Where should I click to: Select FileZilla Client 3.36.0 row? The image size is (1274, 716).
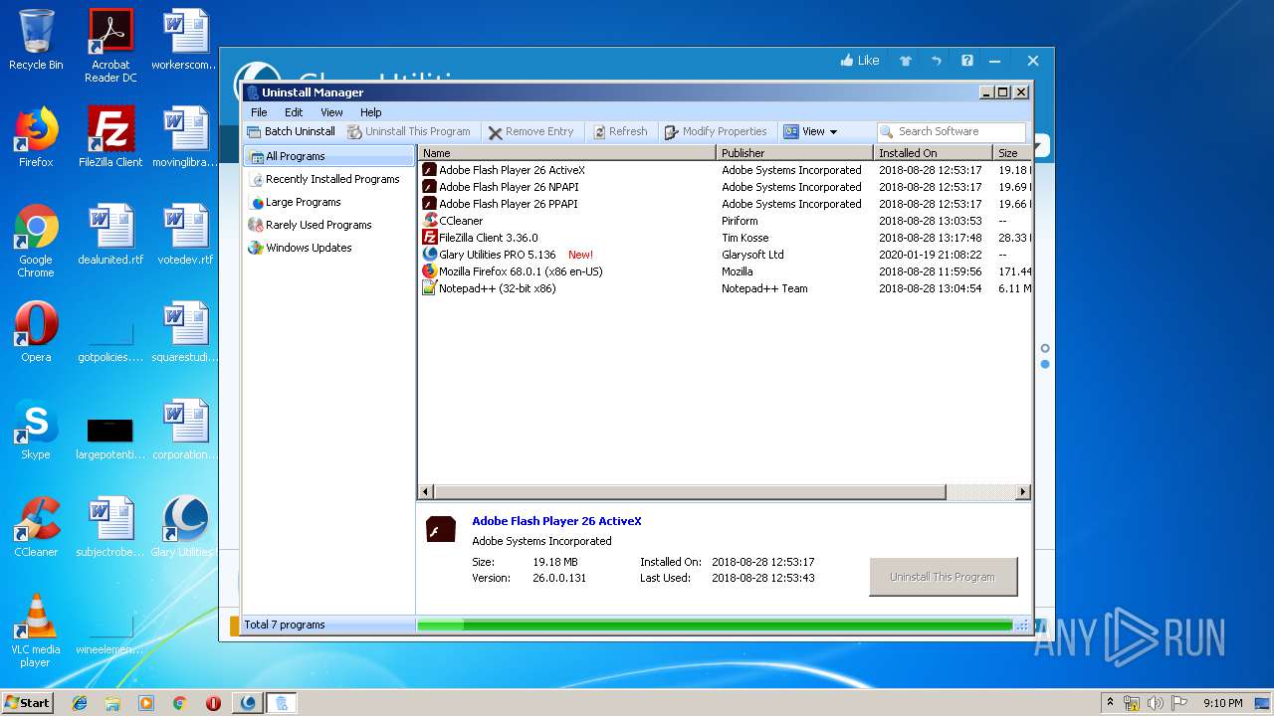coord(725,238)
